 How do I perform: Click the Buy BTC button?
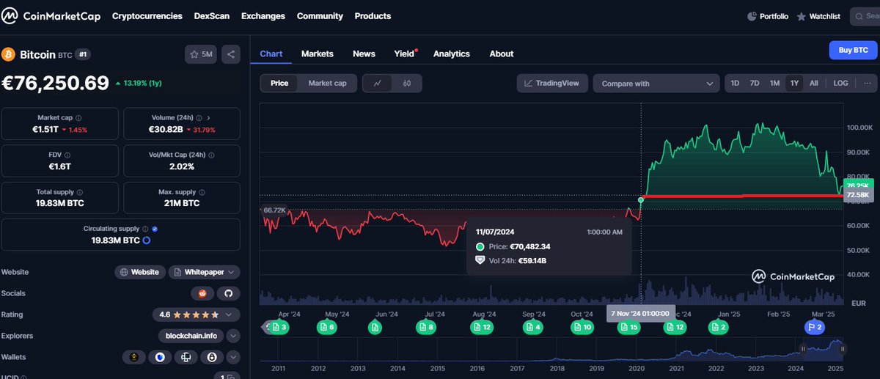coord(853,51)
